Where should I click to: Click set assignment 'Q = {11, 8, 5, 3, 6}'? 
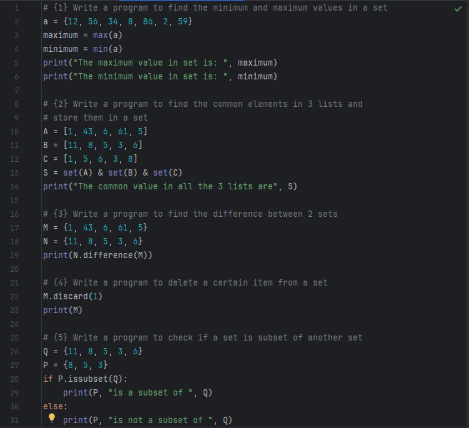92,352
